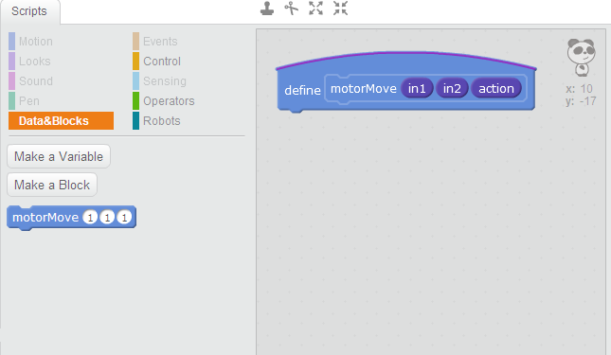Select the scissors delete tool
The image size is (611, 355).
(x=291, y=9)
